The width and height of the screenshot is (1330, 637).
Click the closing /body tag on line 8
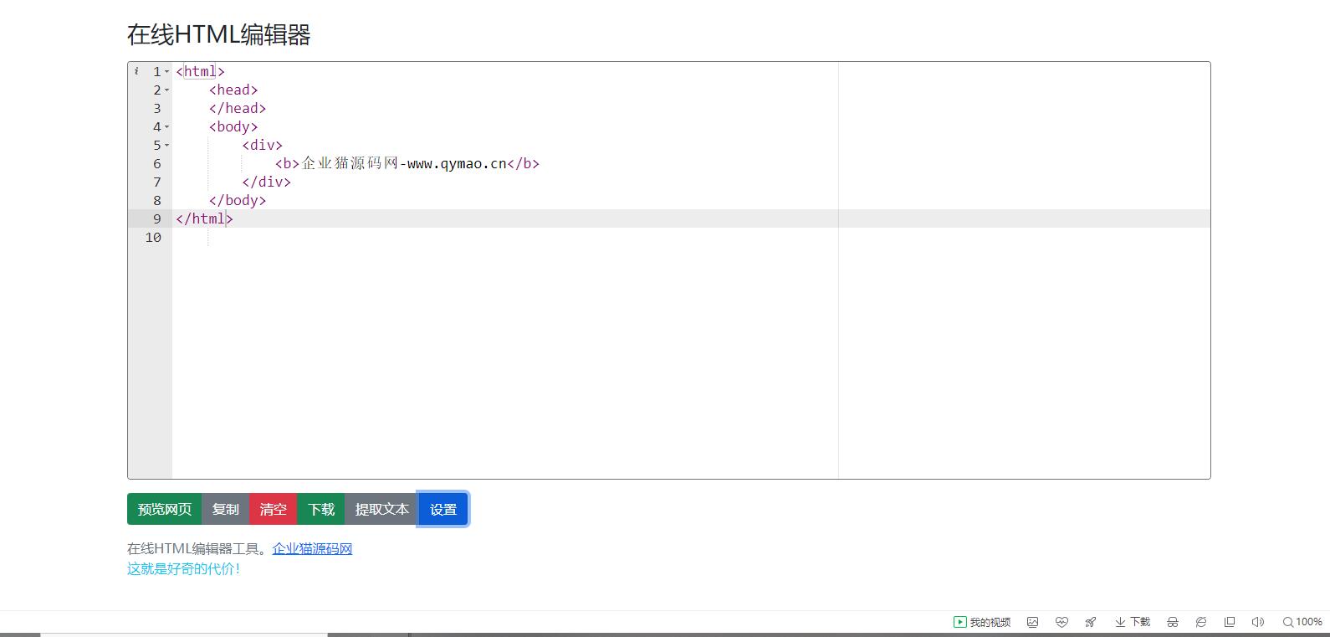238,201
